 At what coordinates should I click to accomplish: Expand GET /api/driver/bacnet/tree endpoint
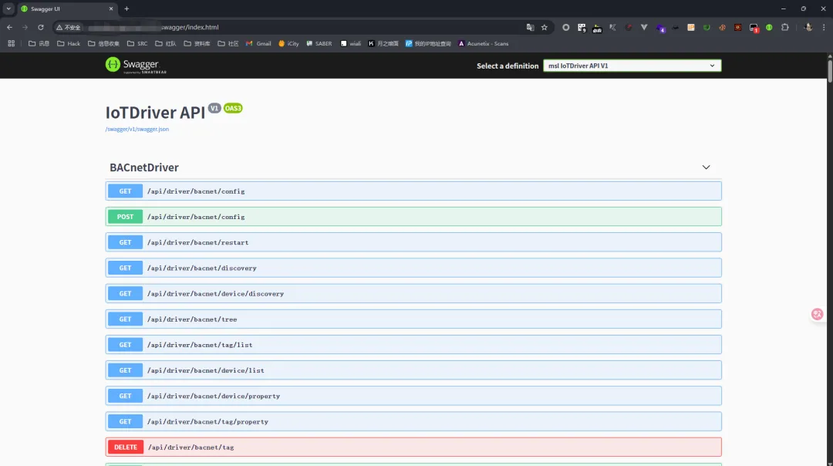pyautogui.click(x=413, y=319)
